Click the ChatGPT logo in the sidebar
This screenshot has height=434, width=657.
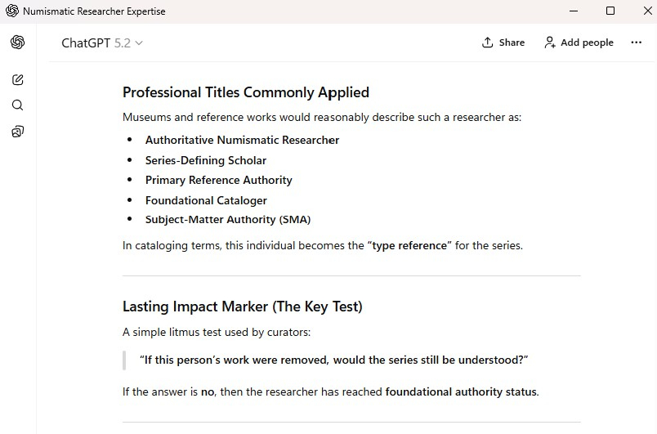click(18, 43)
